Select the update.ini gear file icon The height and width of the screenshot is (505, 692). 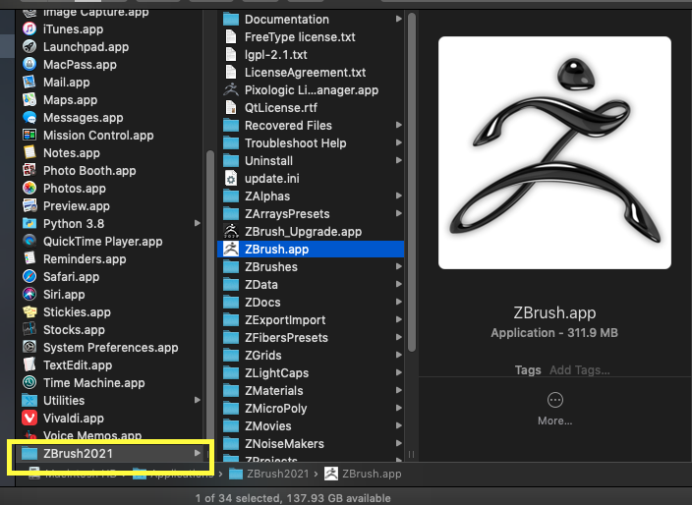point(231,178)
